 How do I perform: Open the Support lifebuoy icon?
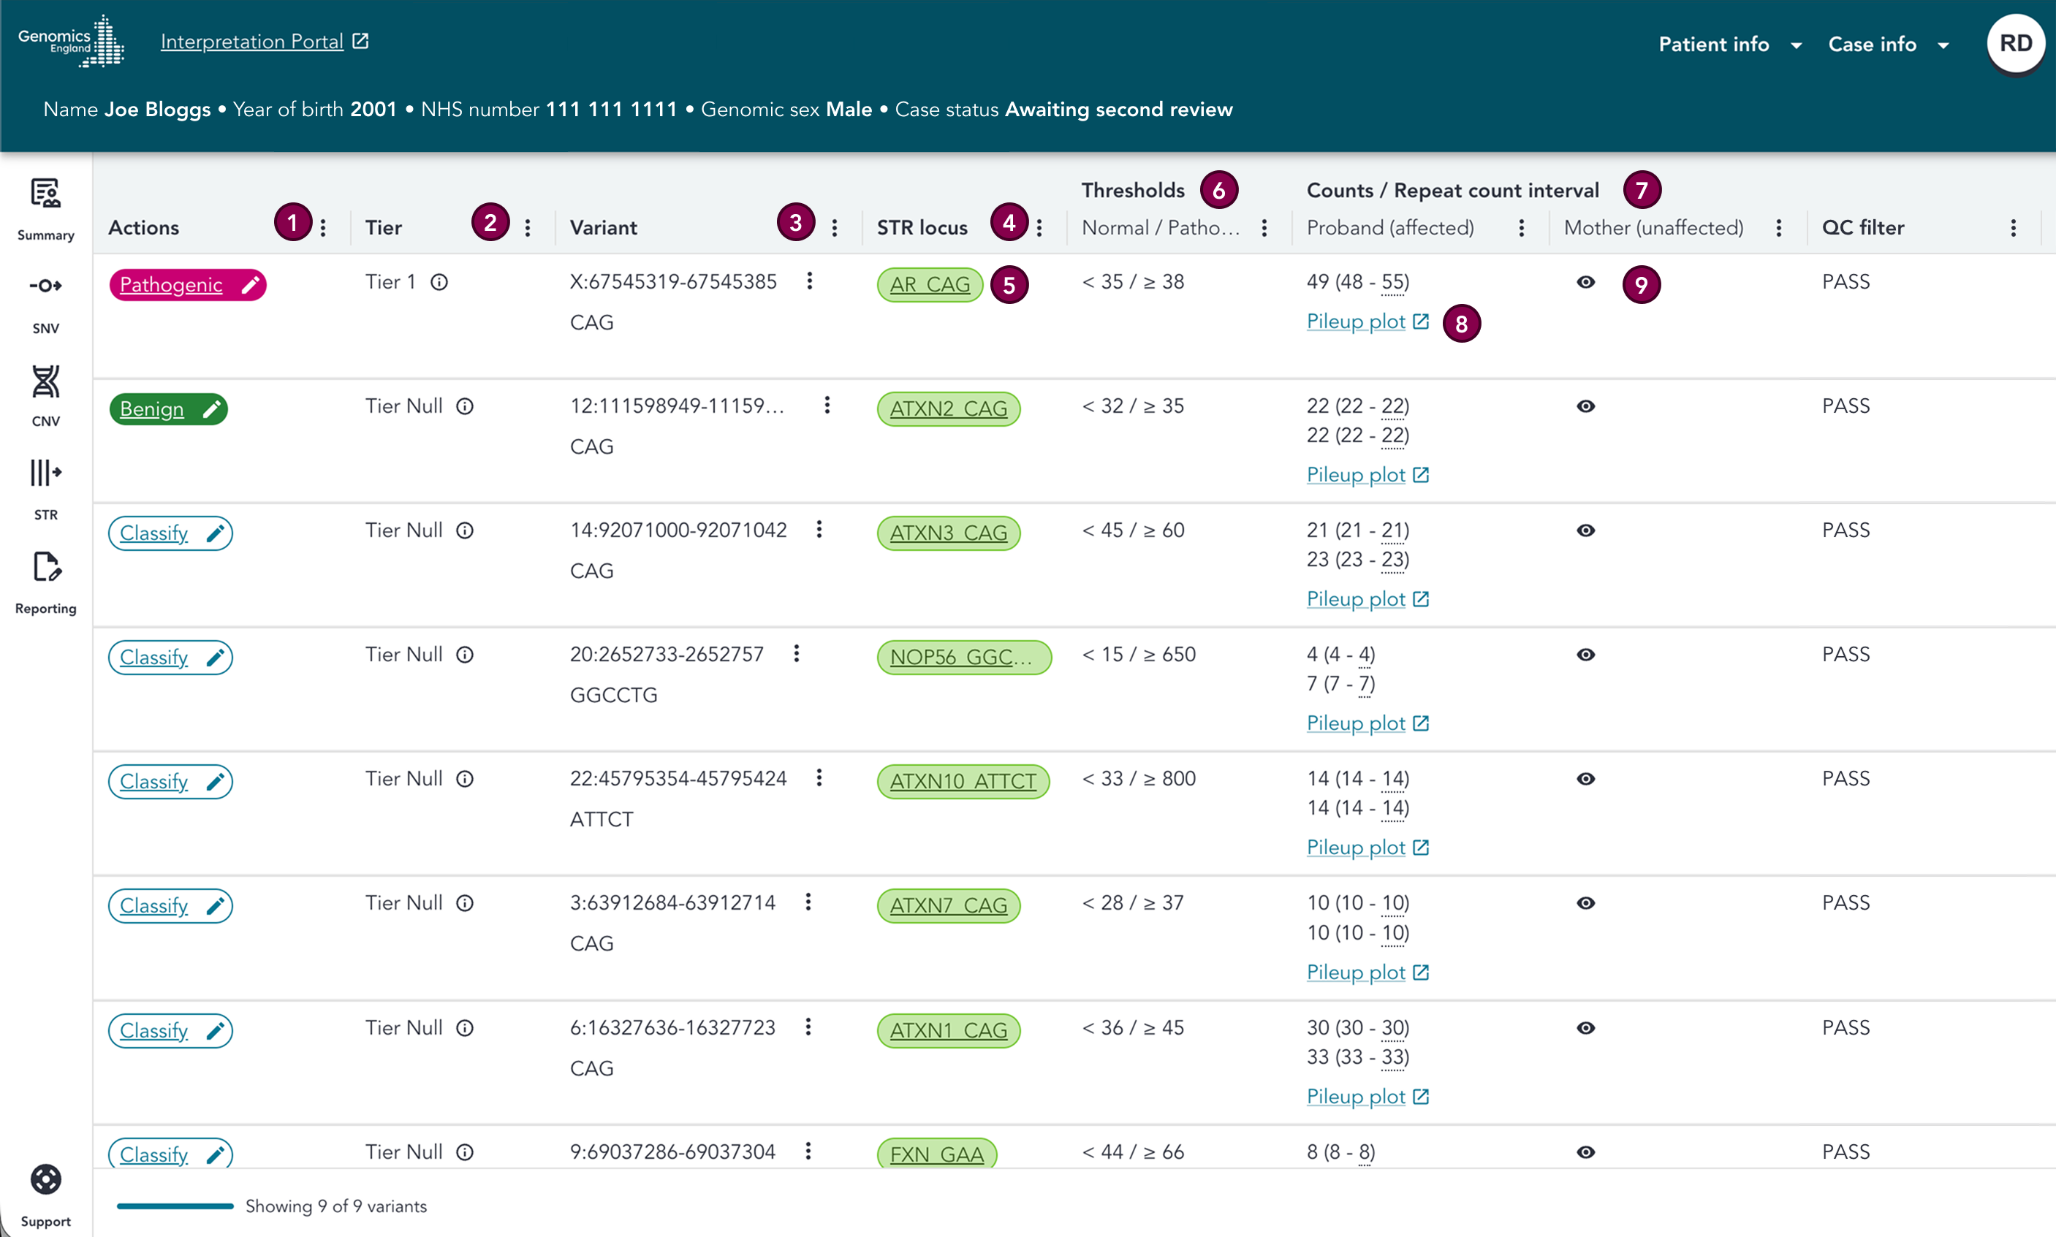(46, 1179)
